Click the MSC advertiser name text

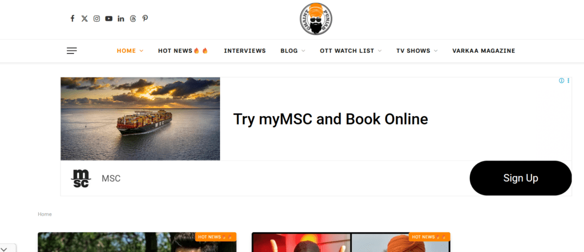pyautogui.click(x=111, y=179)
